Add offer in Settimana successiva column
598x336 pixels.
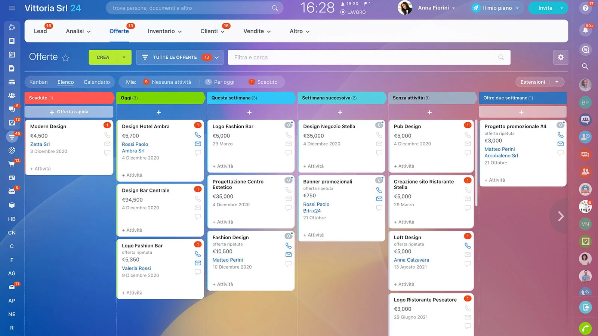point(340,112)
